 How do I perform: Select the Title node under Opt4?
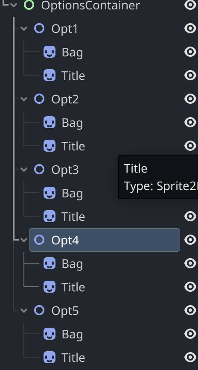(x=73, y=287)
